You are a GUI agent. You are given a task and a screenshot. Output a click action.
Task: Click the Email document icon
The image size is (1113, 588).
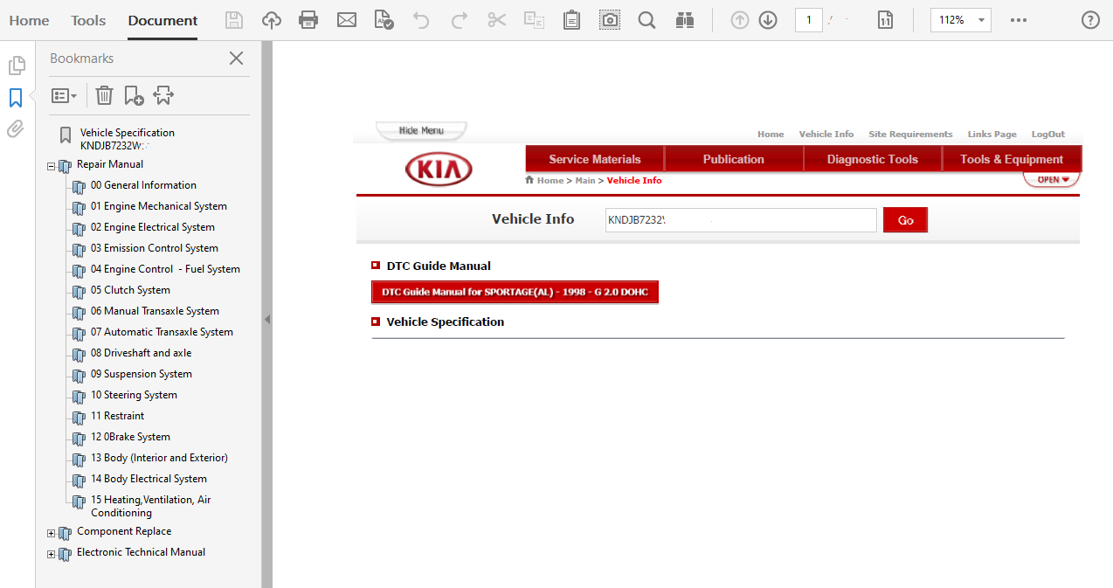coord(347,19)
